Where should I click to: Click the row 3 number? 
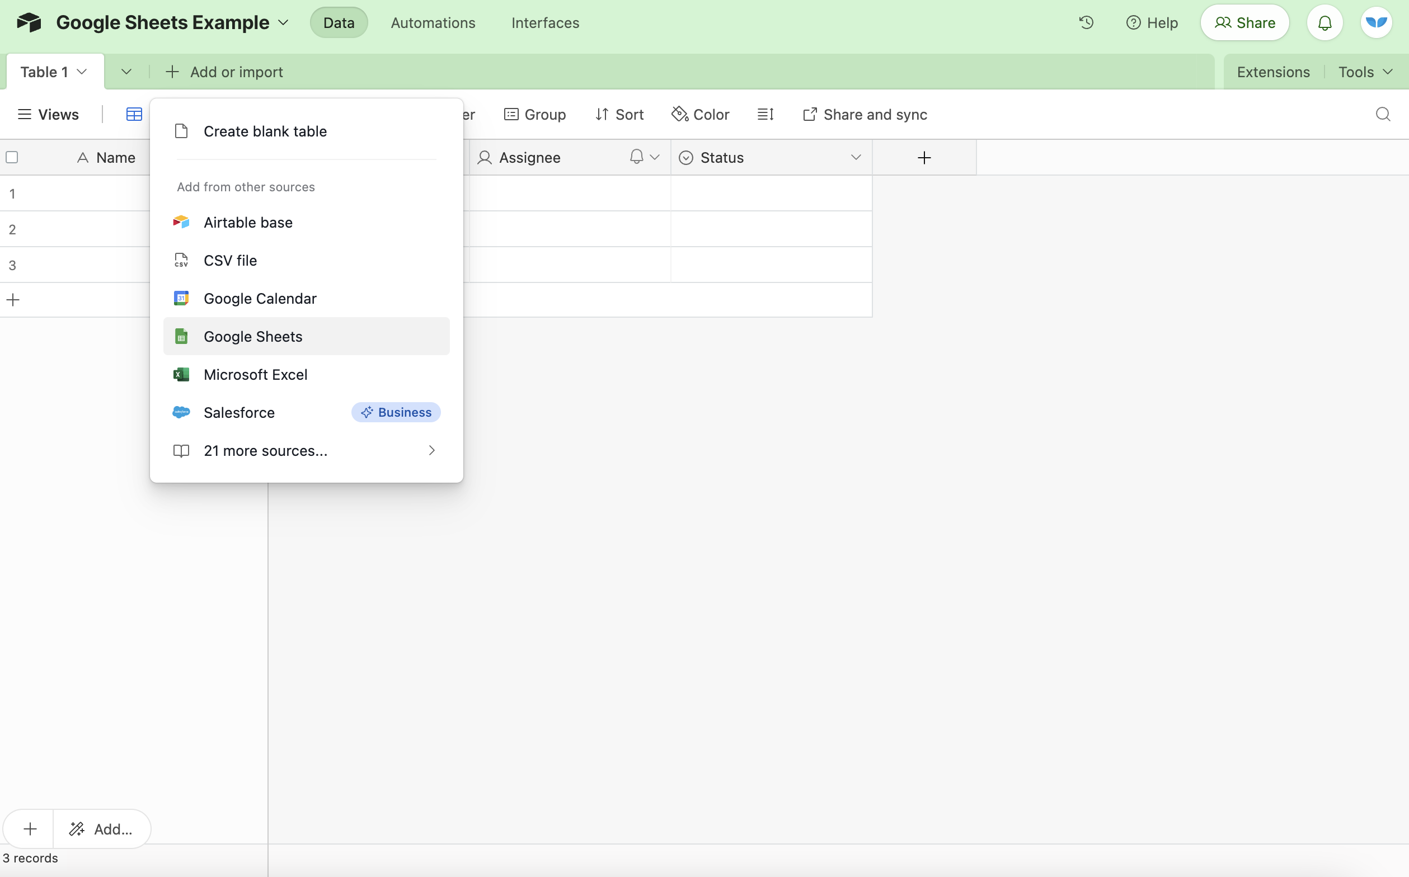click(x=12, y=265)
